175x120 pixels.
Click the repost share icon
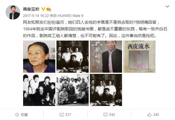click(x=61, y=114)
